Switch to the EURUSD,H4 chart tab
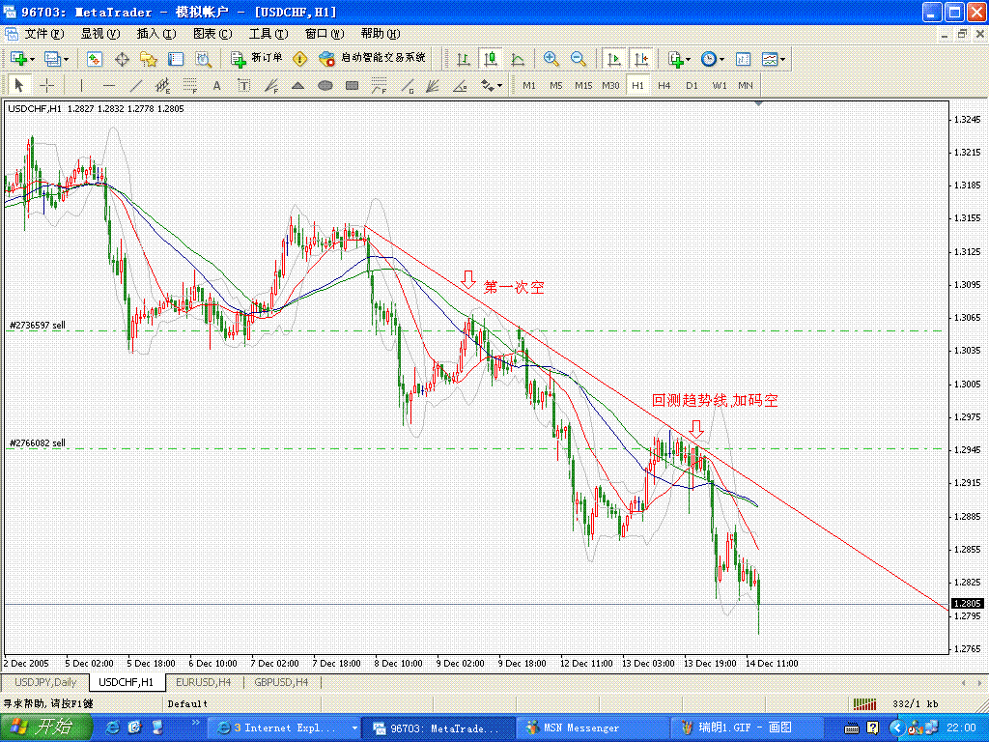989x742 pixels. pos(204,682)
